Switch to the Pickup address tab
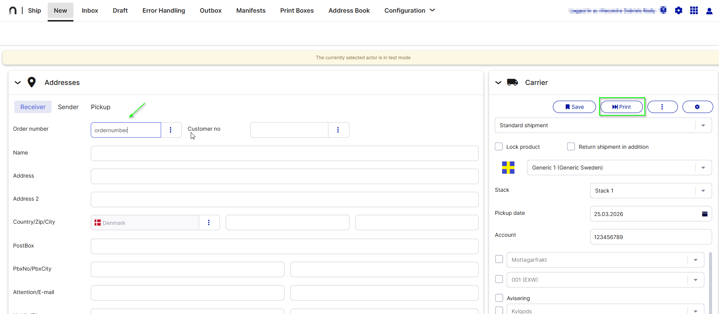 pos(101,107)
